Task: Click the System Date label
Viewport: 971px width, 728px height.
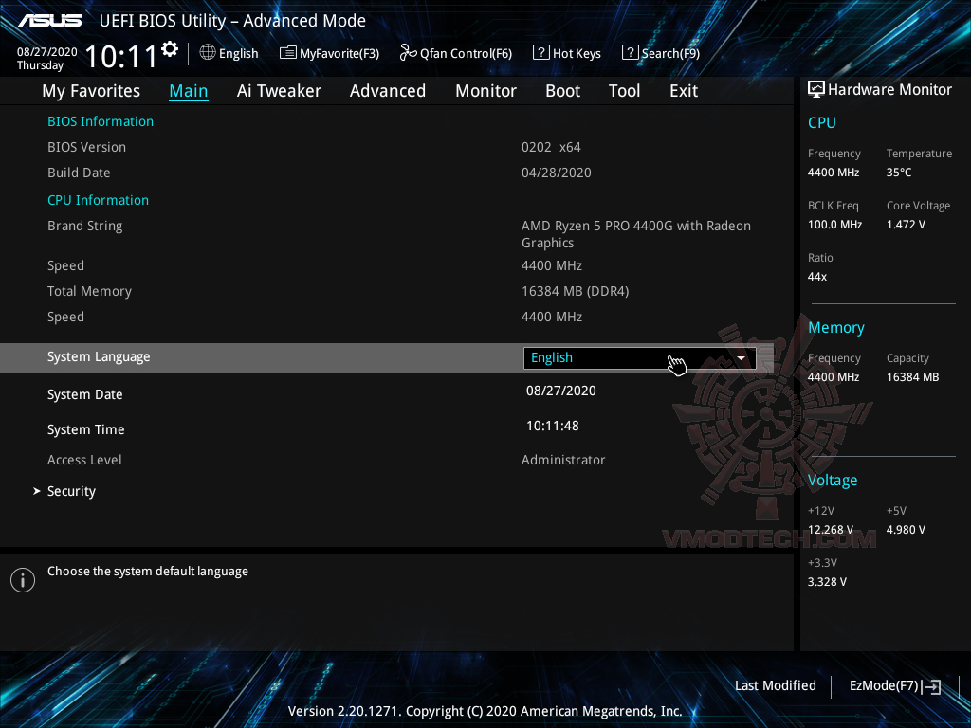Action: (x=84, y=394)
